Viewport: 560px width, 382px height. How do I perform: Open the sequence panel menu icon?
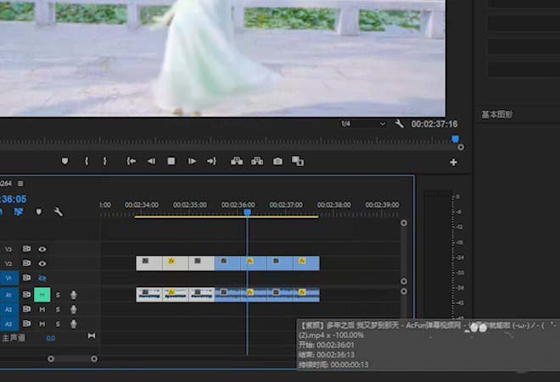pyautogui.click(x=20, y=183)
